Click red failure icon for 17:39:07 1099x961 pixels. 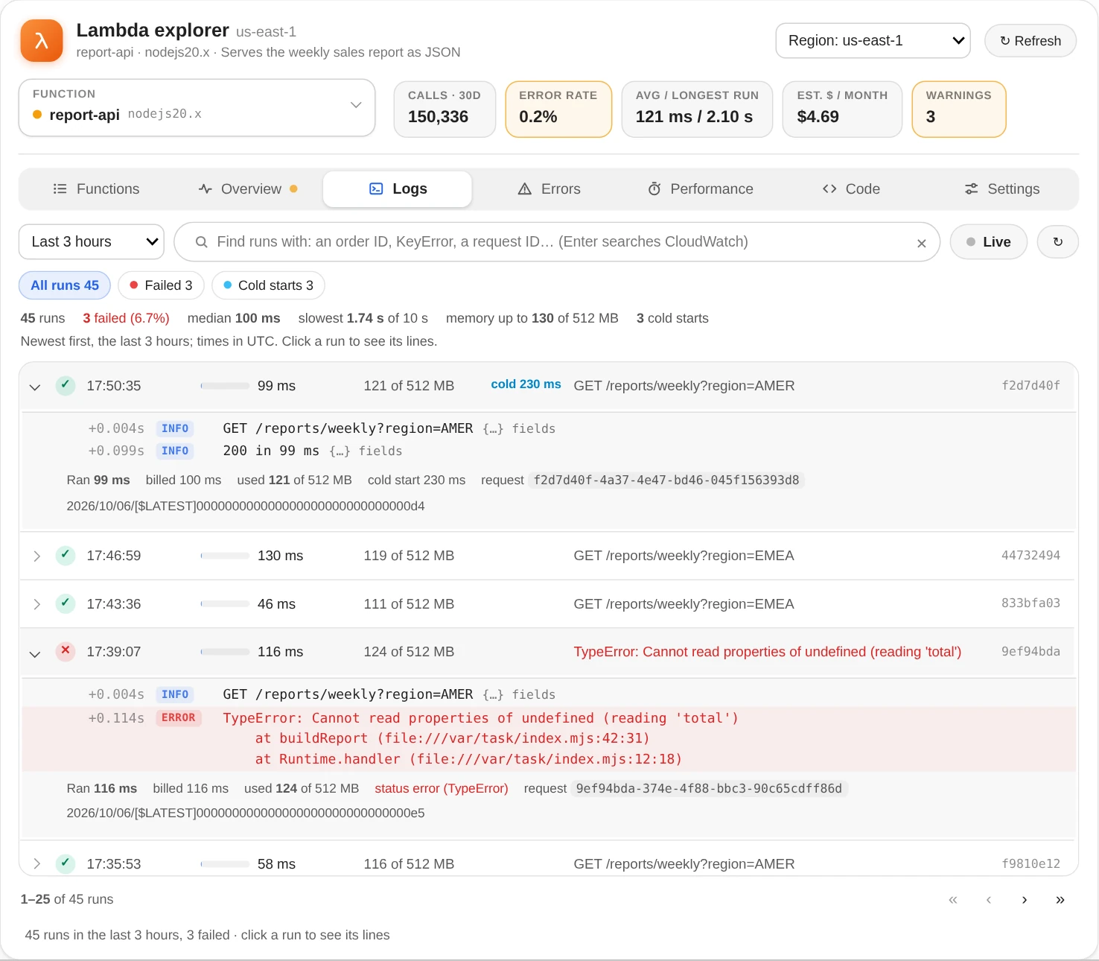click(66, 651)
